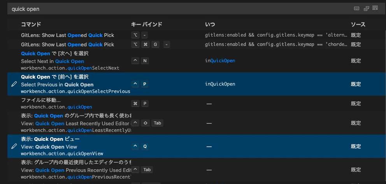Click workbench.action.quickOpenView command ID

62,154
